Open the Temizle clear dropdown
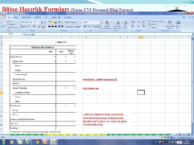This screenshot has width=194, height=145. [x=153, y=28]
